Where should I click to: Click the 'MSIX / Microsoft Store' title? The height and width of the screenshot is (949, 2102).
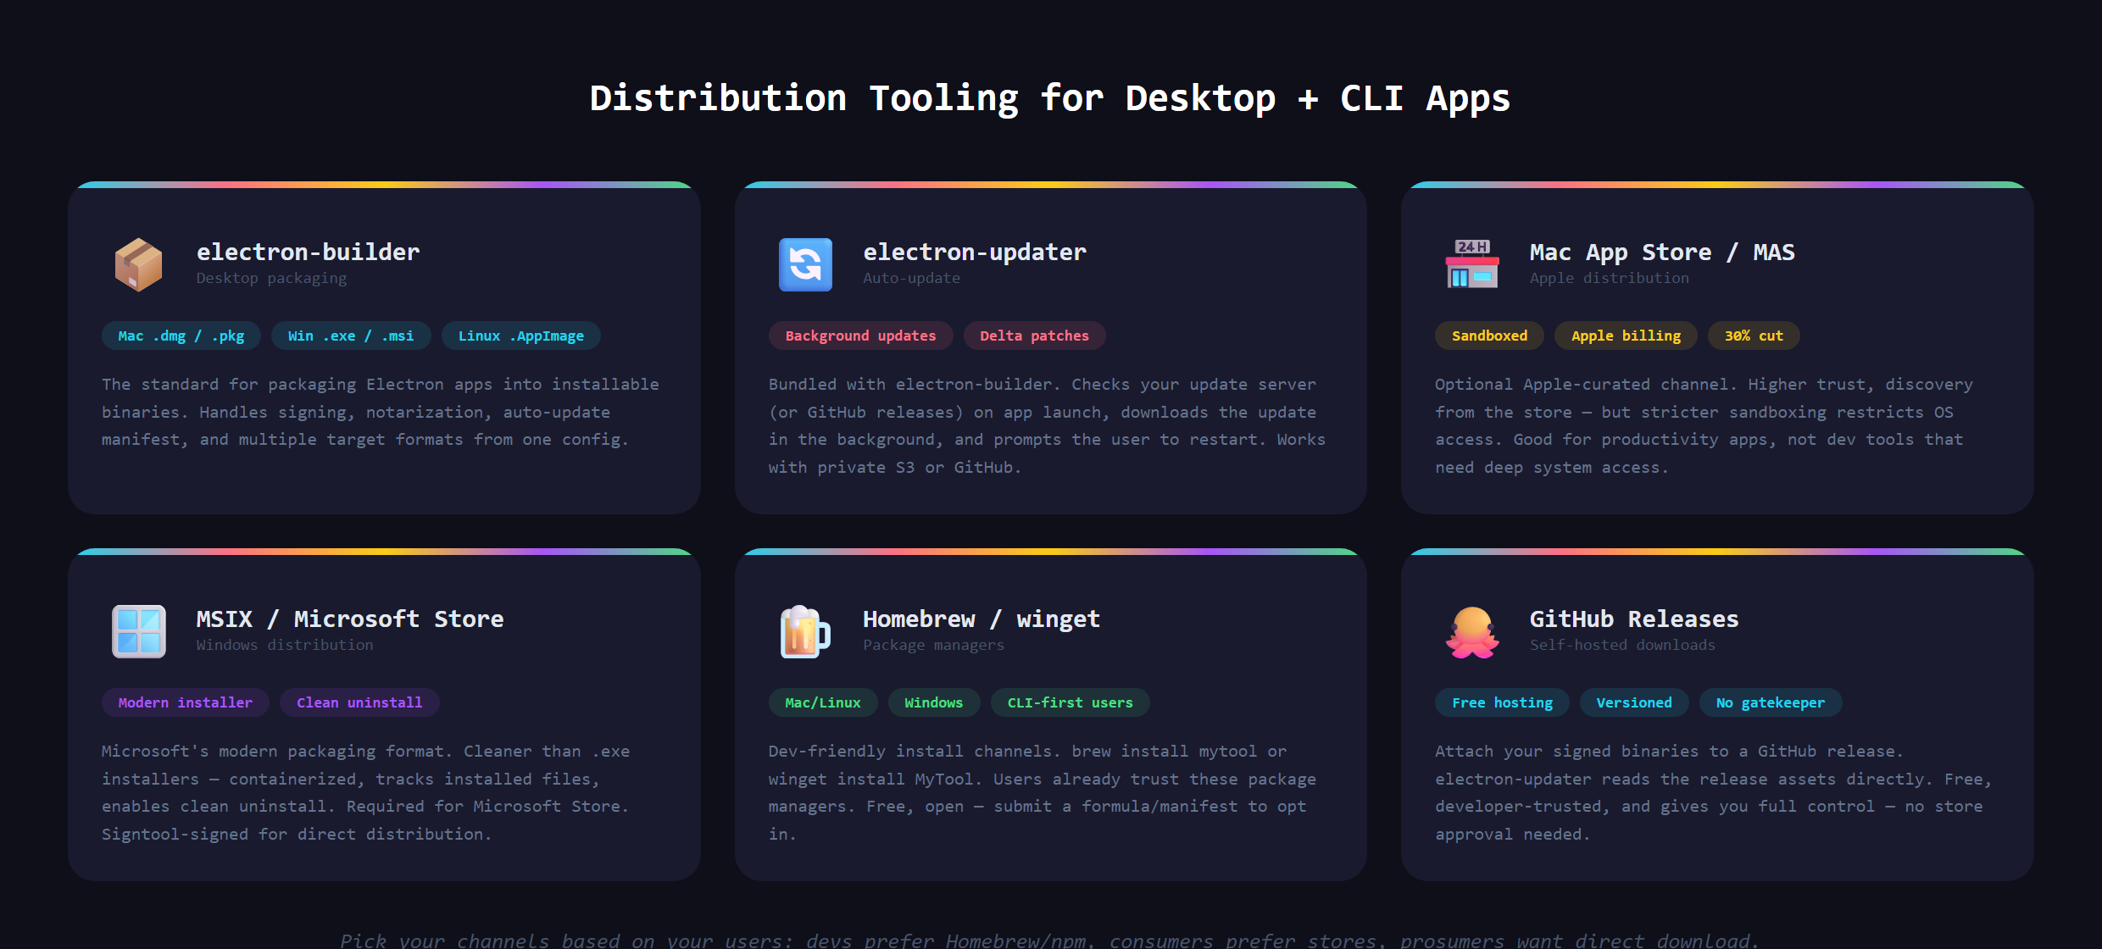pos(350,619)
